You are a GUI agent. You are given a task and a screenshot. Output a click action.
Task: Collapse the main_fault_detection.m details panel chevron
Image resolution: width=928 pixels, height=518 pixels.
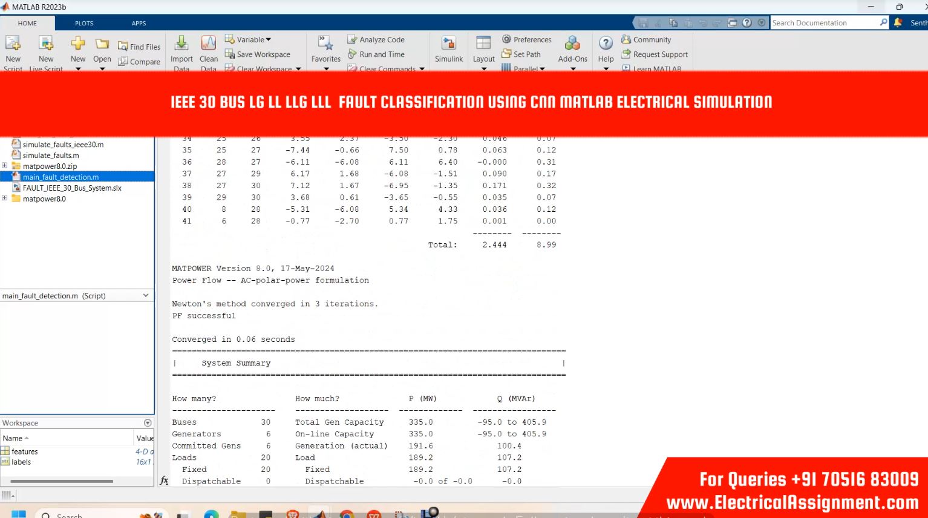point(146,296)
